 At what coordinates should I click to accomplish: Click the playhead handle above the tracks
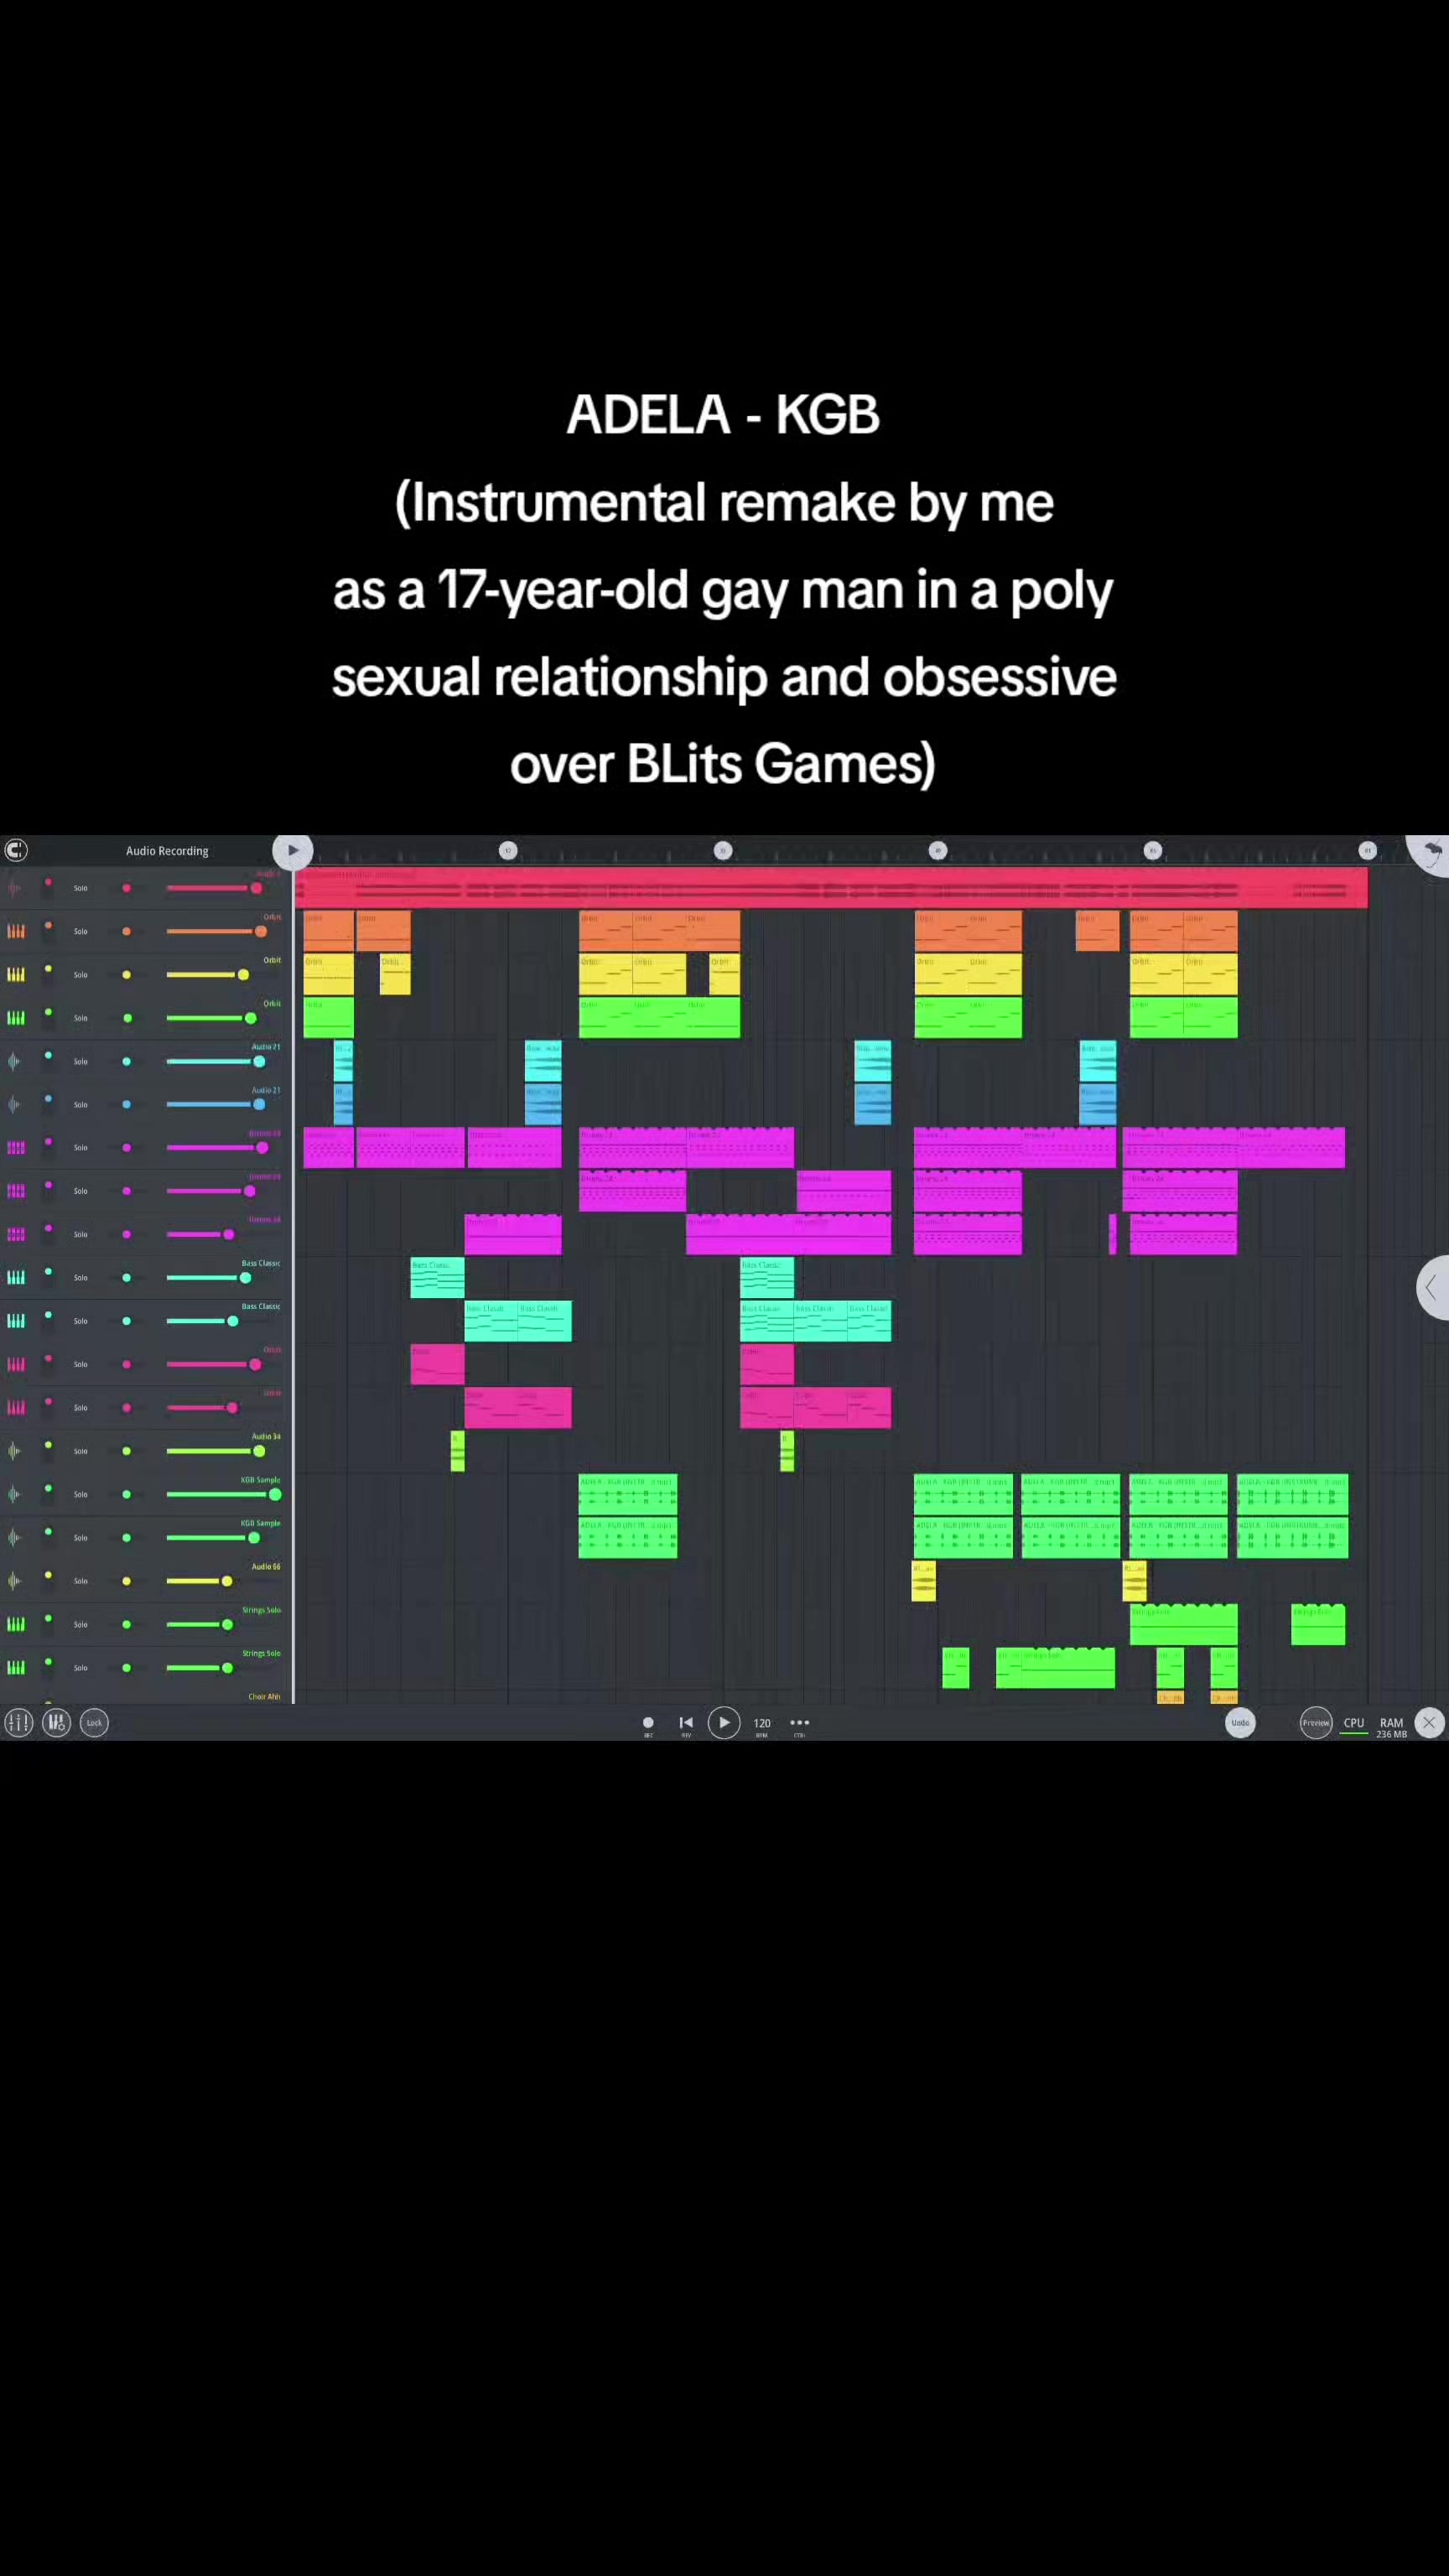point(293,851)
